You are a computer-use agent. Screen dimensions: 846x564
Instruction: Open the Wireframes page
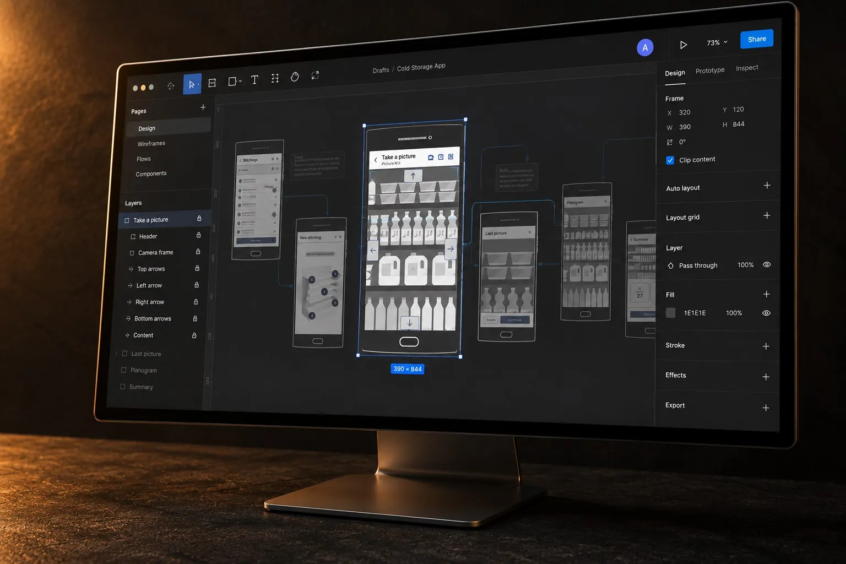coord(151,144)
